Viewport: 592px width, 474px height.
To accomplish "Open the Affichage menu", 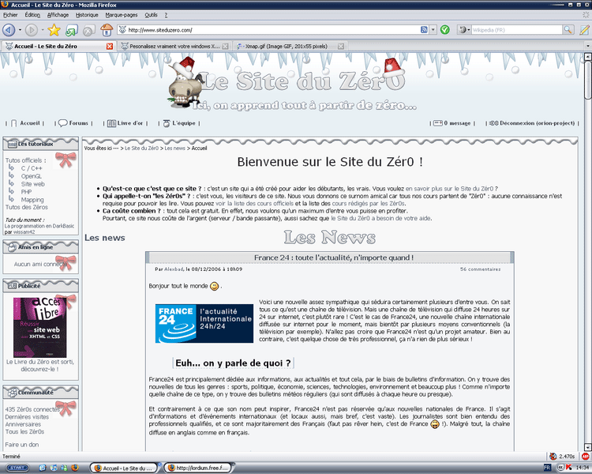I will click(58, 15).
